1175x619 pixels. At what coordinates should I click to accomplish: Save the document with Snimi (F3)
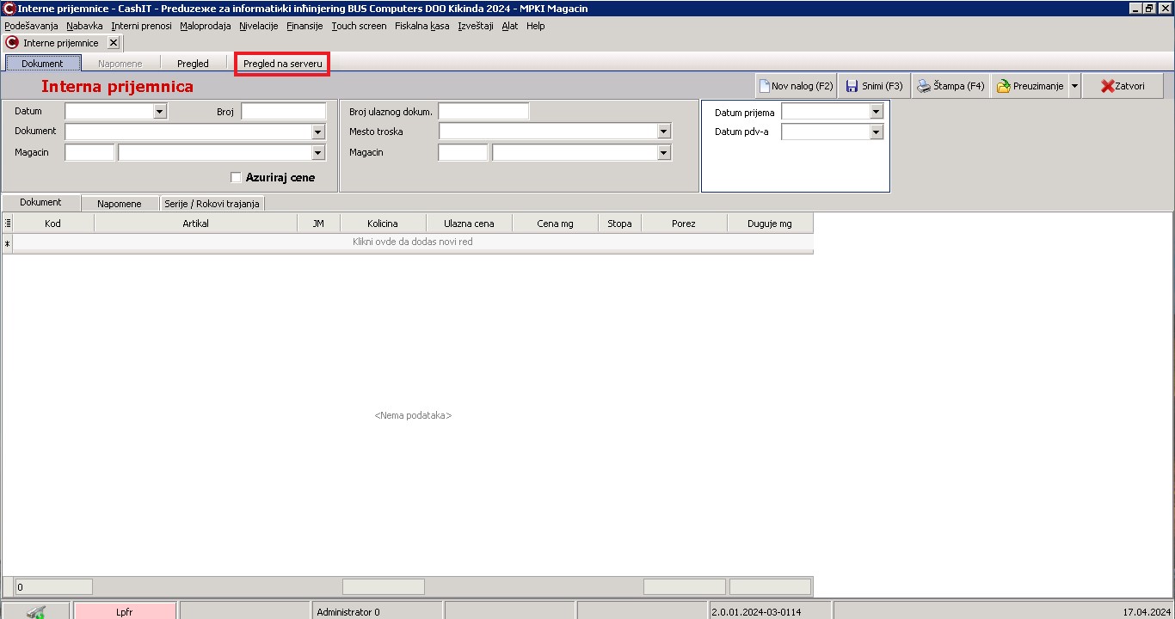coord(874,86)
